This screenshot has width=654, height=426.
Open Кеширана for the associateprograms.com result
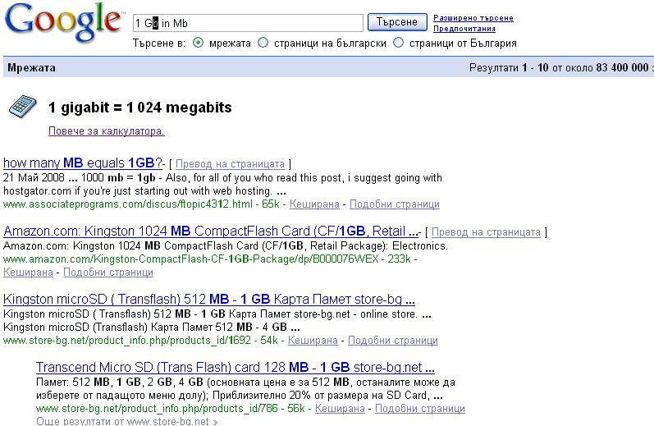314,204
